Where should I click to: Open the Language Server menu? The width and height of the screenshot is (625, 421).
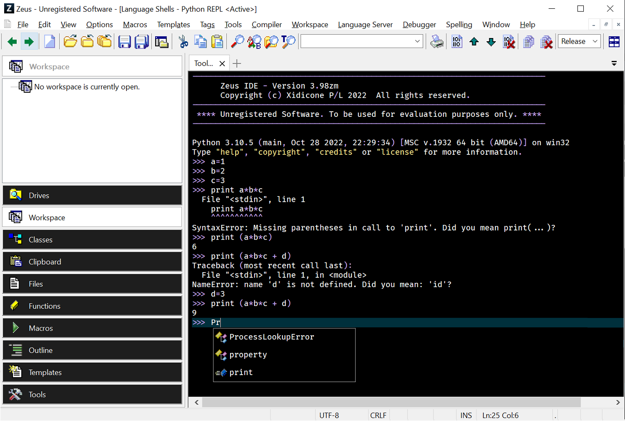coord(365,25)
